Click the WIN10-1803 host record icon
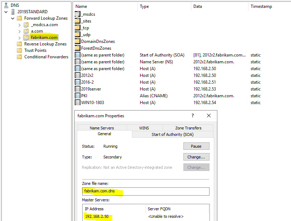 coord(78,103)
